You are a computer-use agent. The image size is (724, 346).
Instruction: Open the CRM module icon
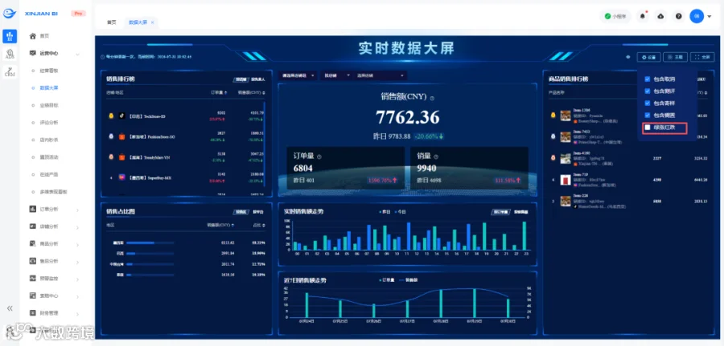tap(10, 71)
